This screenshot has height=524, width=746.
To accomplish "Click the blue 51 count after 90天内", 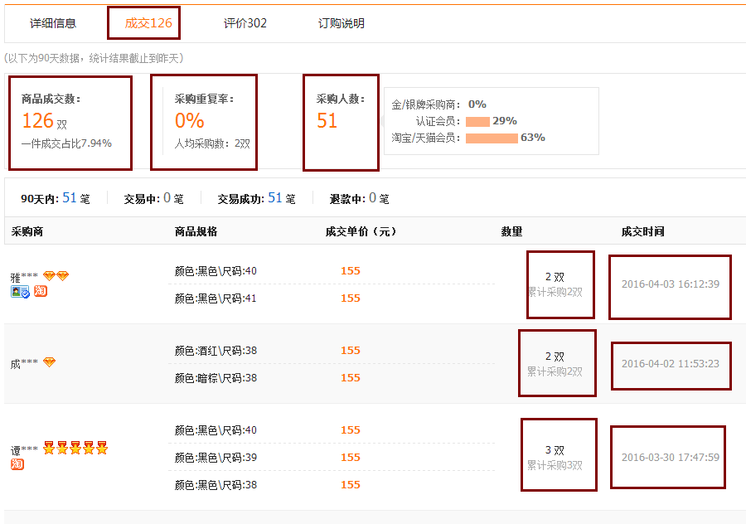I will coord(70,198).
